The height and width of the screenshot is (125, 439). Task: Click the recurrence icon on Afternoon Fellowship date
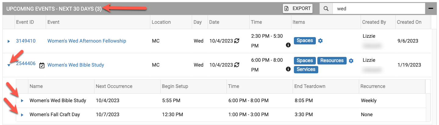point(237,41)
